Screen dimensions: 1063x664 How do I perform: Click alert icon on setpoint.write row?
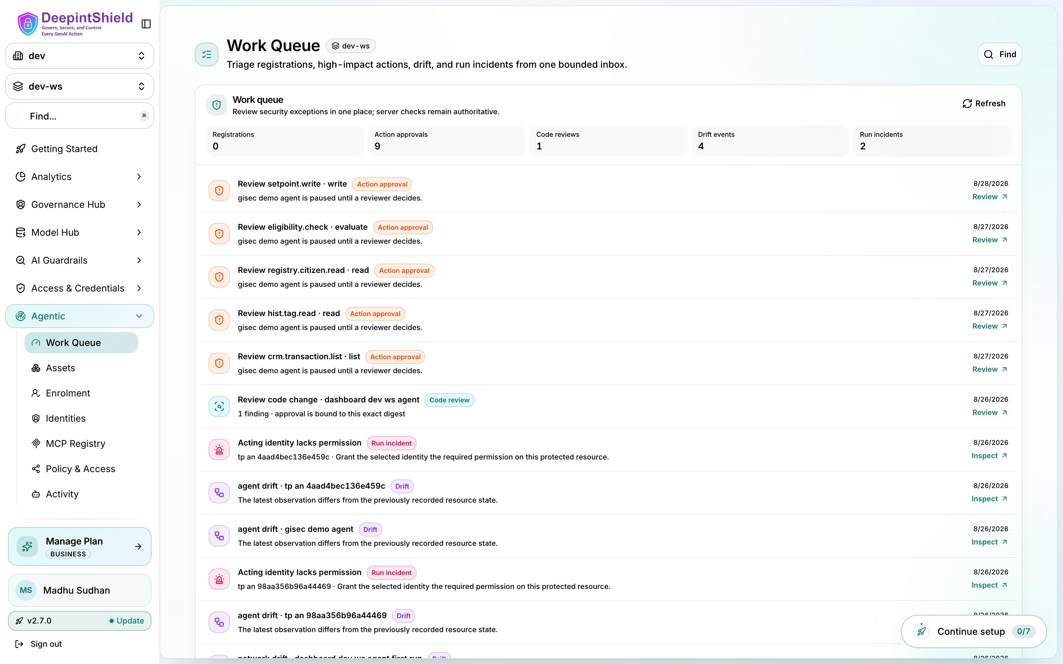pos(219,191)
